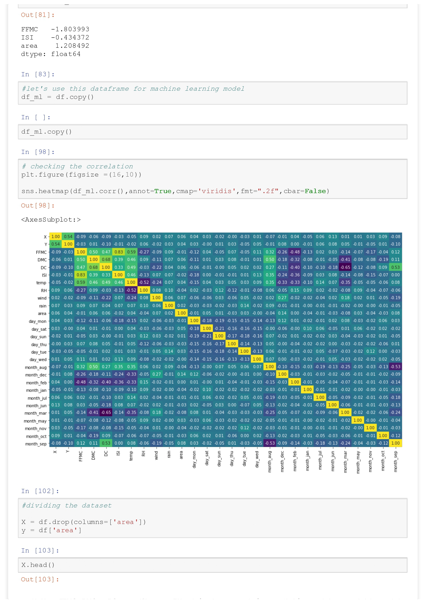Click the ISI -0.434372 output line
The image size is (426, 603).
(55, 37)
